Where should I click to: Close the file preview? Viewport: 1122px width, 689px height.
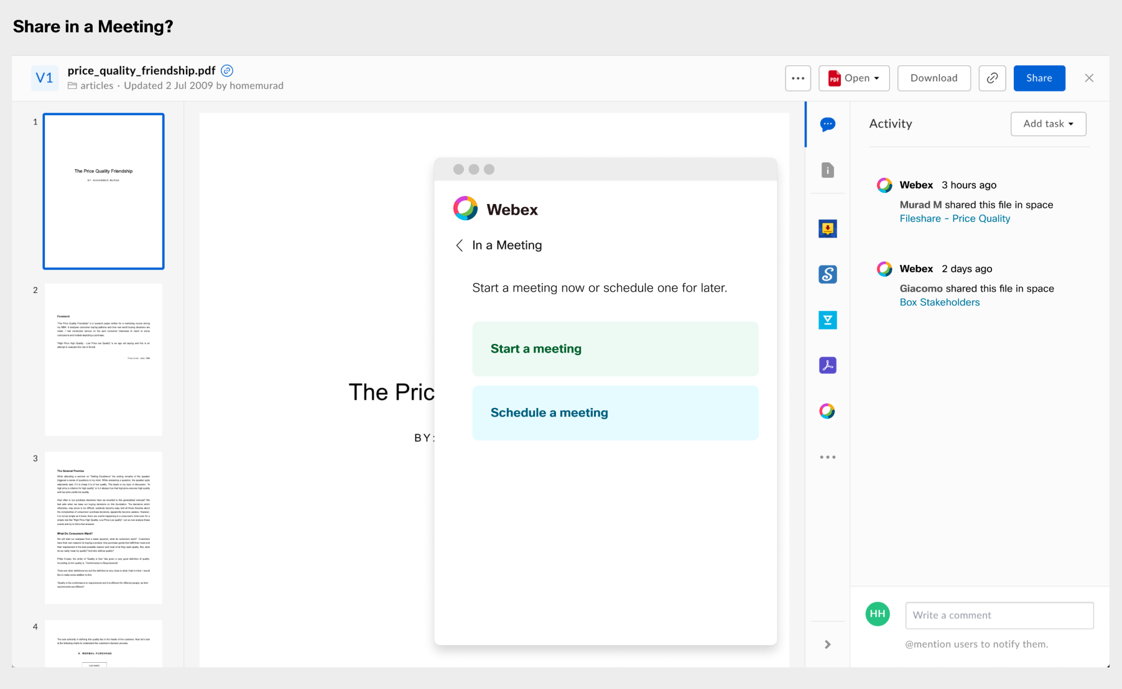click(x=1089, y=78)
